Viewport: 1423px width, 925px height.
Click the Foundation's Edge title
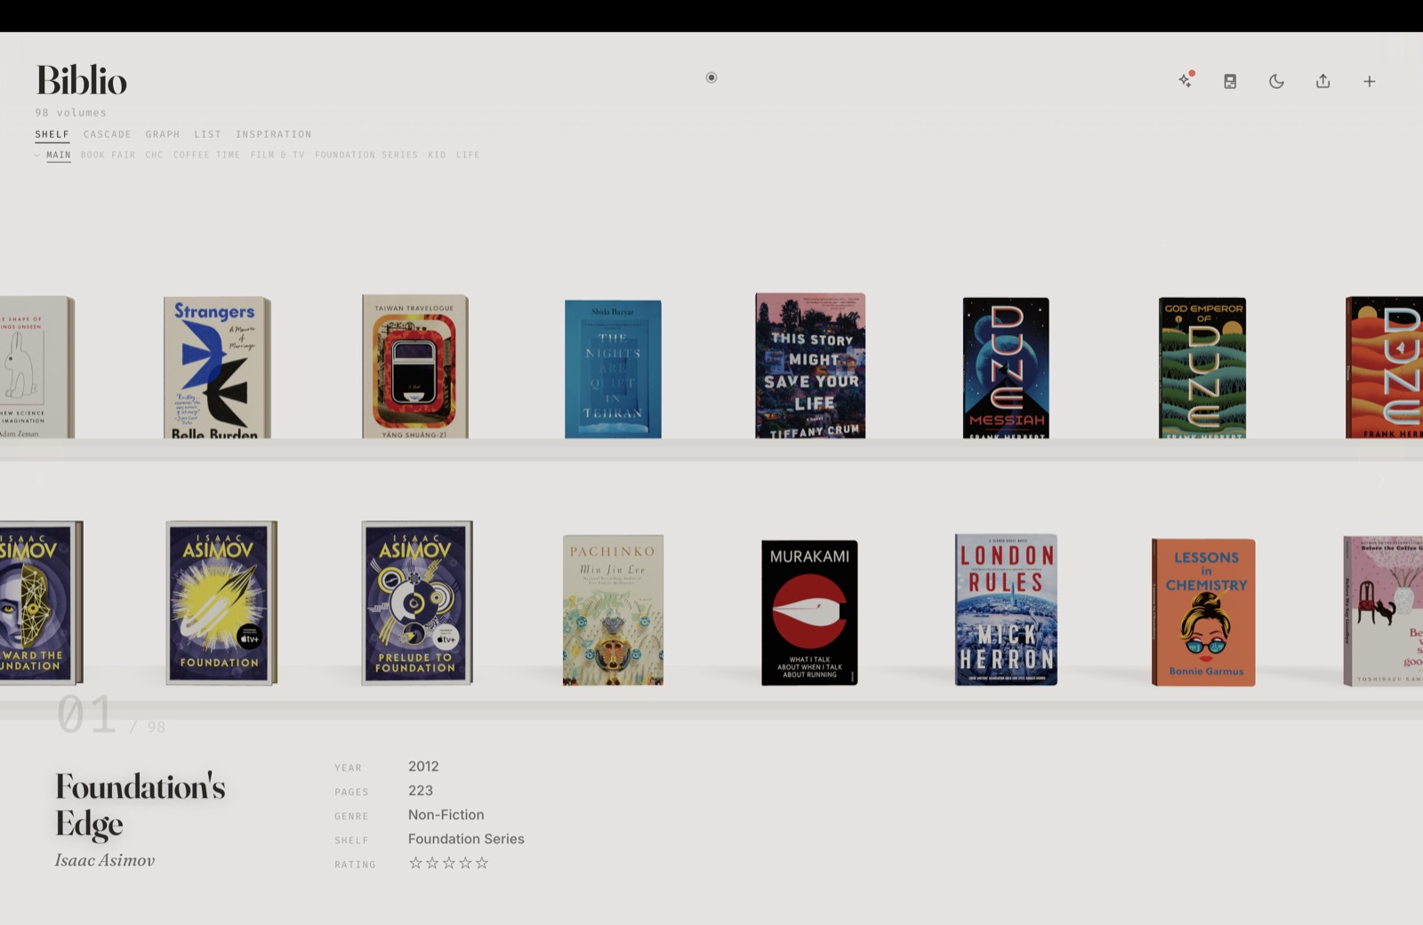click(x=141, y=806)
